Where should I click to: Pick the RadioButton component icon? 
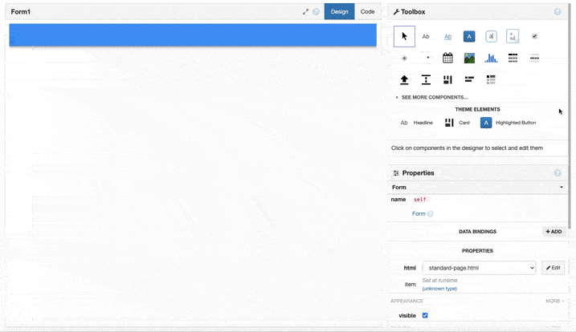[404, 58]
